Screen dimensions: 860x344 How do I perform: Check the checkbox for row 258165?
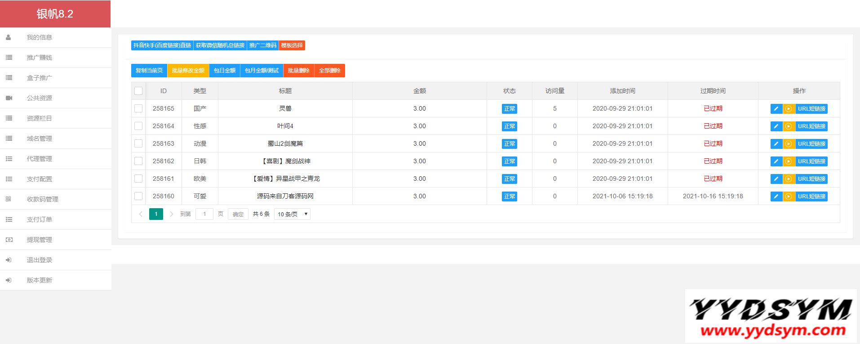138,108
